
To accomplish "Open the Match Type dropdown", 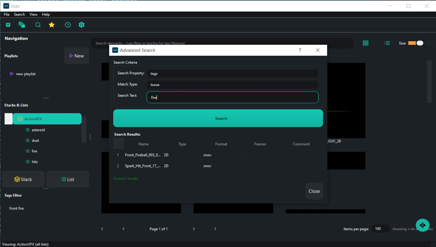I will pyautogui.click(x=232, y=85).
